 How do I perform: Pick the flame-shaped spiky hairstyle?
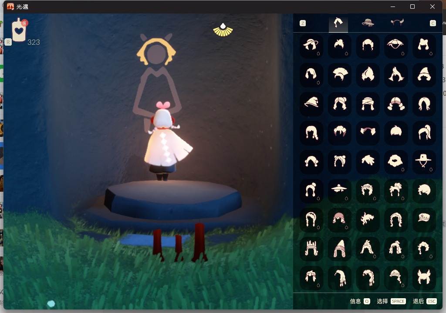pyautogui.click(x=367, y=74)
